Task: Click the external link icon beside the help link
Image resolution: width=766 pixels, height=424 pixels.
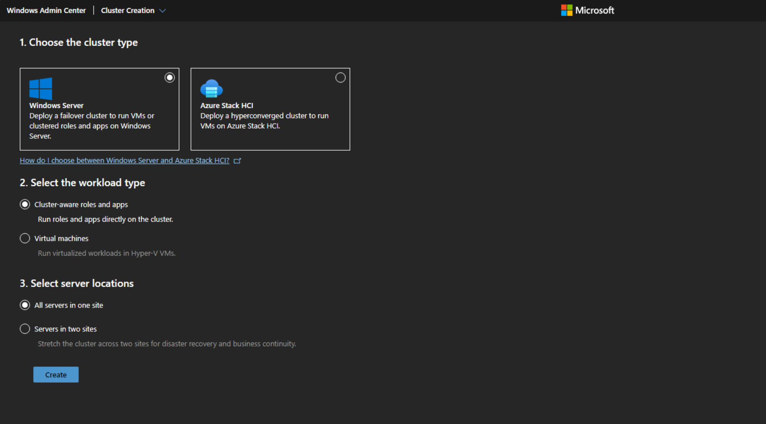Action: 238,160
